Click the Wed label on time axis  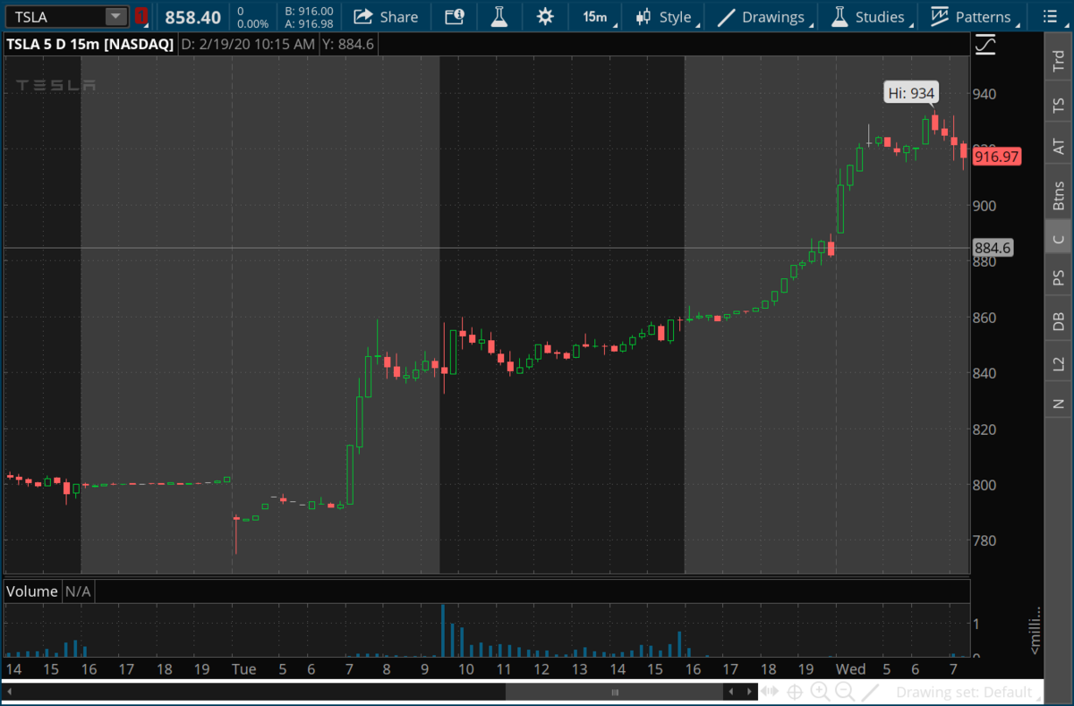pyautogui.click(x=850, y=669)
